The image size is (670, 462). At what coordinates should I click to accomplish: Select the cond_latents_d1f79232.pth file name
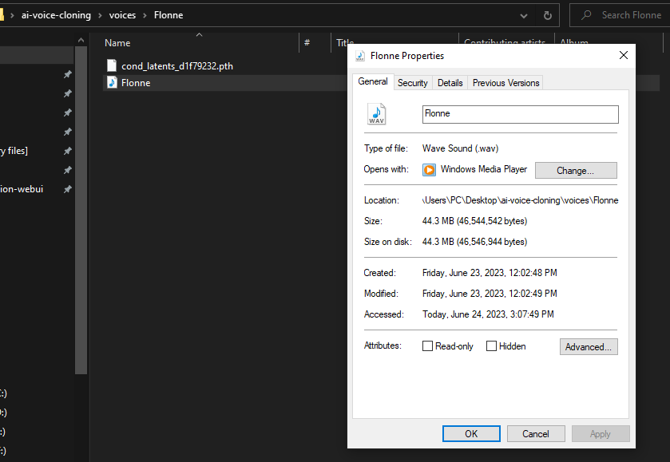177,65
